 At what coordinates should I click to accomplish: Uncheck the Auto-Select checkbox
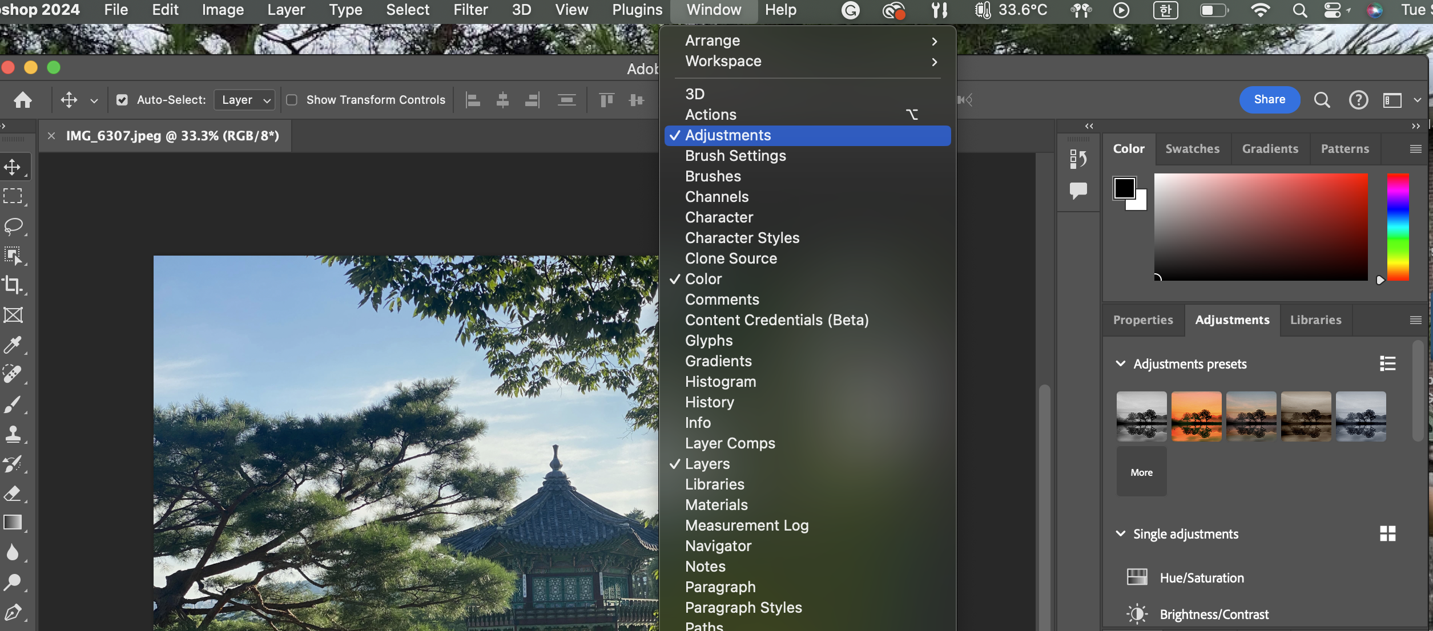[x=122, y=100]
